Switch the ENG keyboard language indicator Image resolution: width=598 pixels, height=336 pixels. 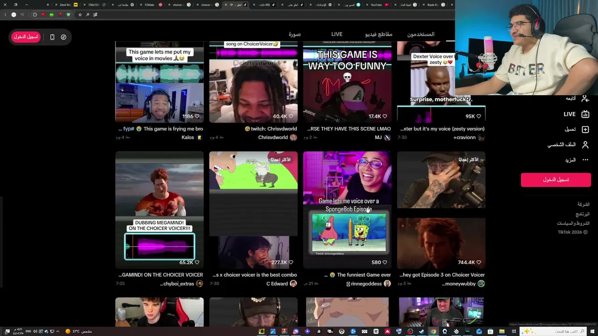coord(28,331)
